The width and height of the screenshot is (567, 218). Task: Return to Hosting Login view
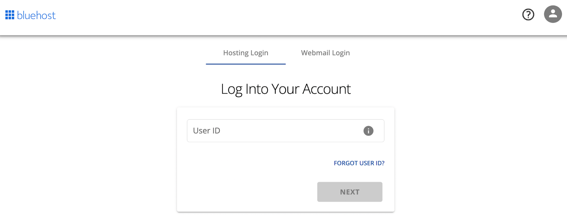(245, 53)
